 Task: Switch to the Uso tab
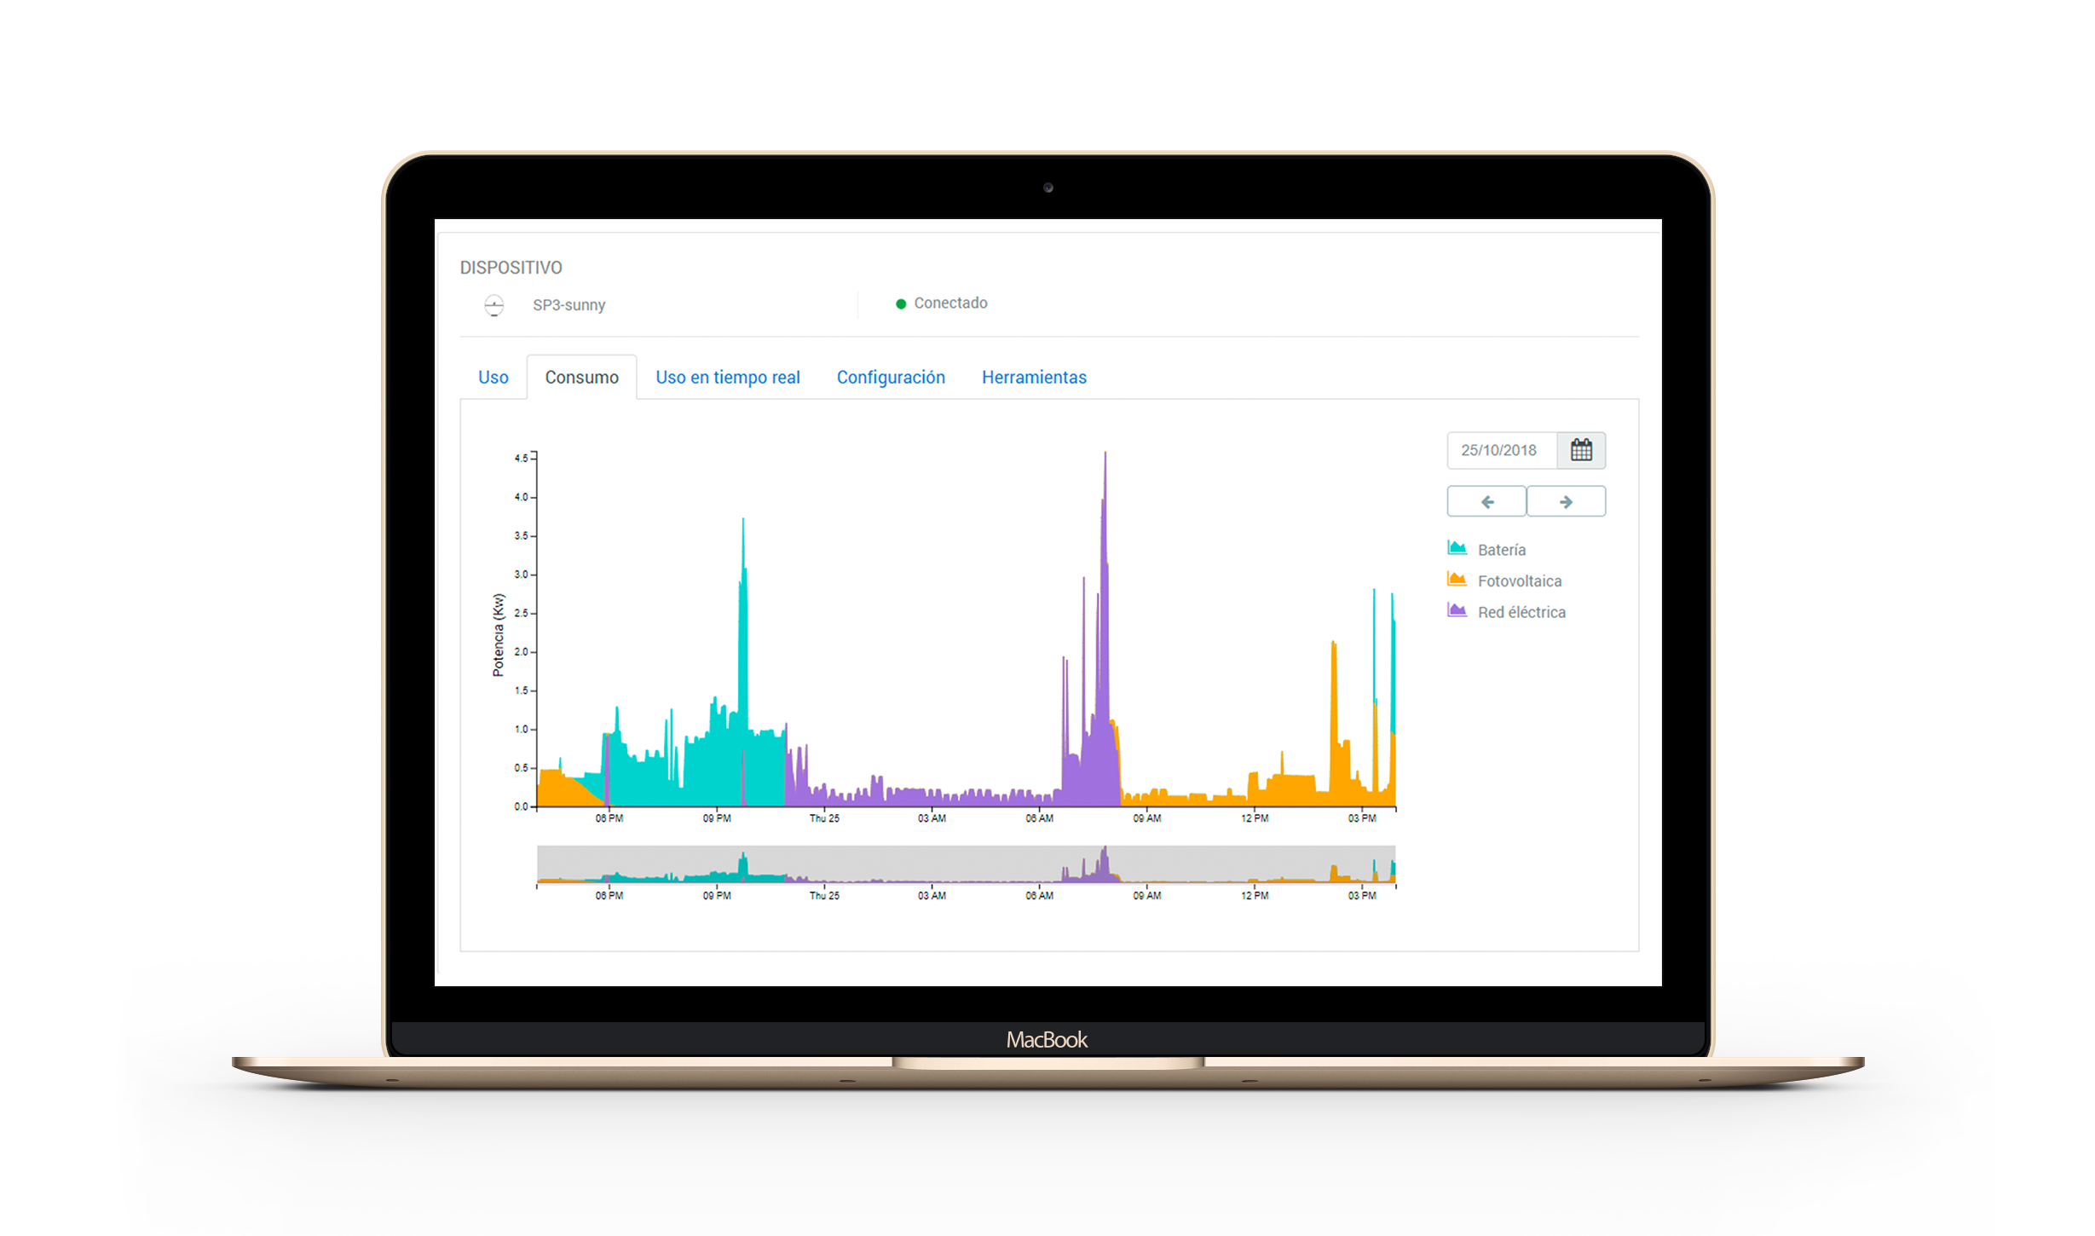click(493, 377)
